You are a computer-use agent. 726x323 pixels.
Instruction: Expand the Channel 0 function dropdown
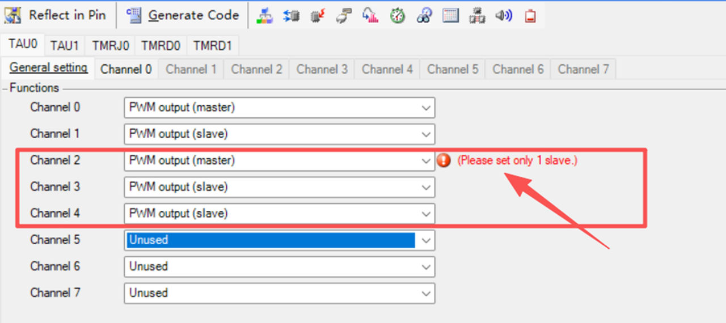426,108
